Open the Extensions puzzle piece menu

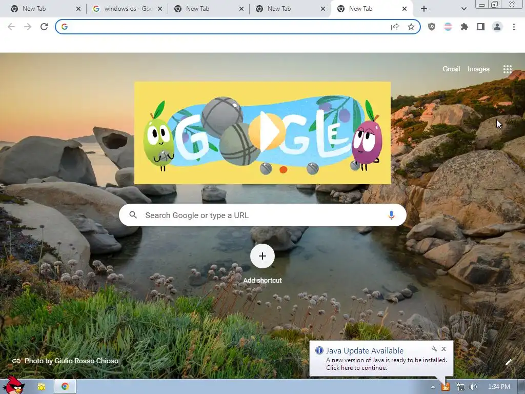465,27
